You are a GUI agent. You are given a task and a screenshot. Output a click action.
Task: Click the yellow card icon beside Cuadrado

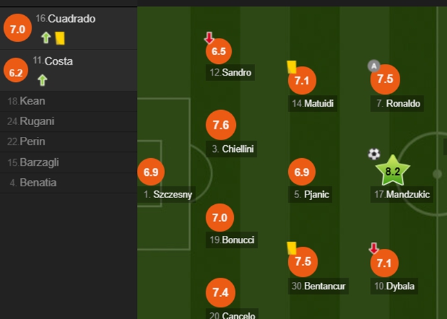click(60, 38)
